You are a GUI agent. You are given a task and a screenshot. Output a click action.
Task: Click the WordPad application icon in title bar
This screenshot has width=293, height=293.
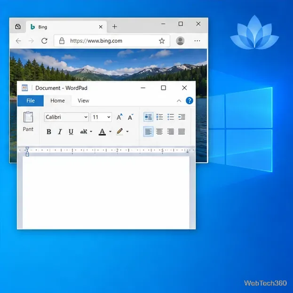coord(24,88)
